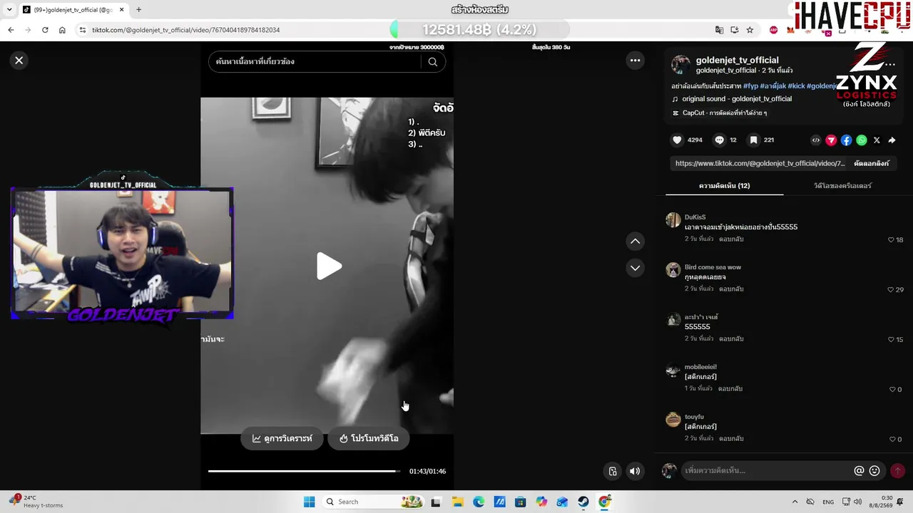Send the video to friends with the red icon
Image resolution: width=913 pixels, height=513 pixels.
pos(831,140)
